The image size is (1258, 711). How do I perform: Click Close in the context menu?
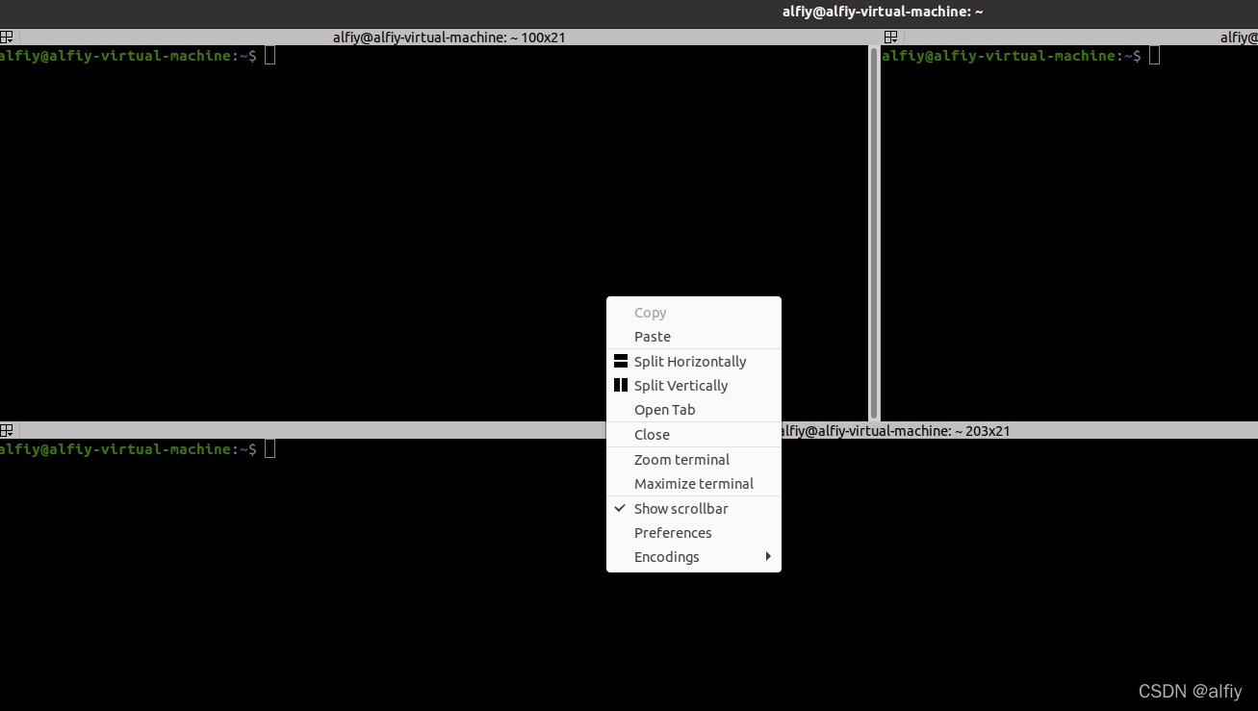693,435
